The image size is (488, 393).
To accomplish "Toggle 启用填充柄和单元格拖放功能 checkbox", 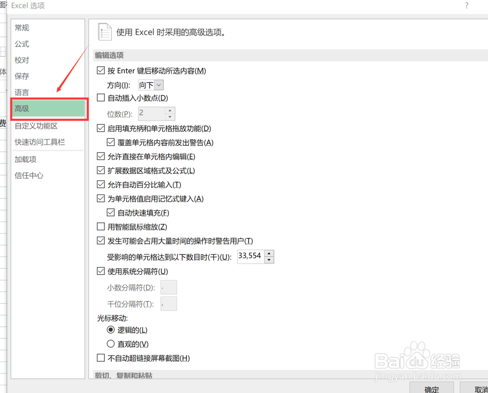I will [101, 128].
